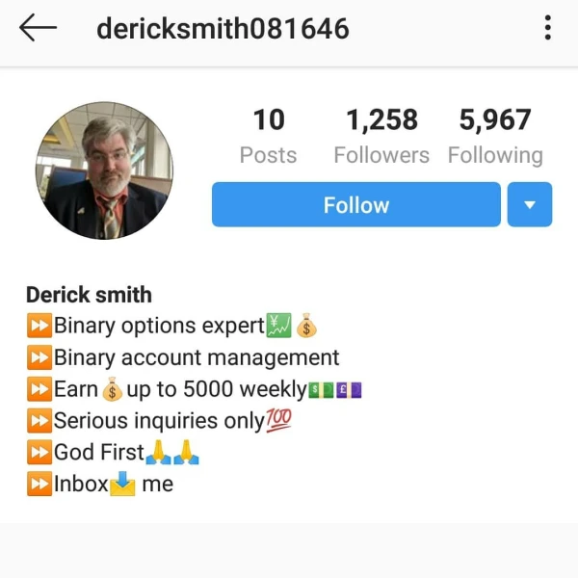Screen dimensions: 578x578
Task: Open the 5,967 Following list
Action: click(x=495, y=135)
